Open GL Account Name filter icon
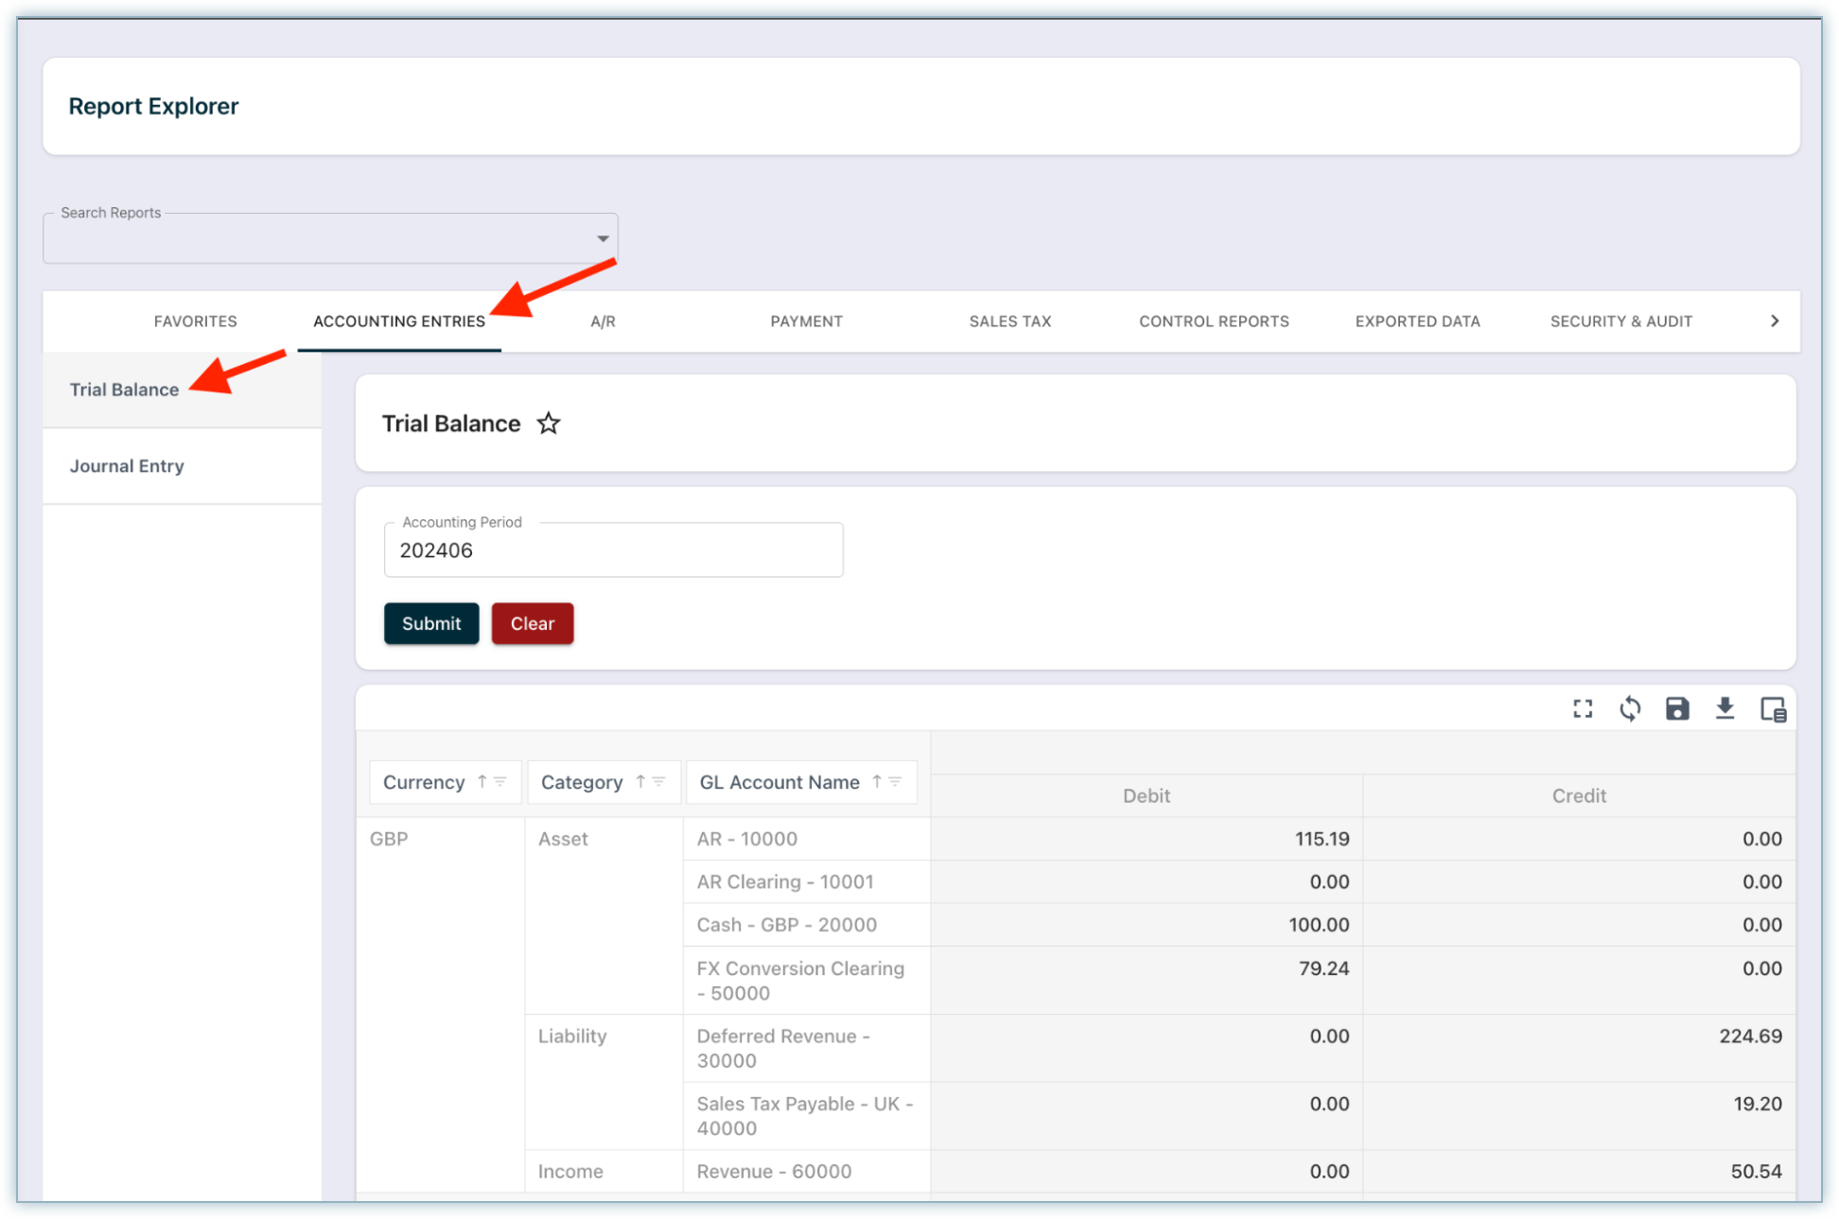The height and width of the screenshot is (1219, 1839). click(x=895, y=781)
